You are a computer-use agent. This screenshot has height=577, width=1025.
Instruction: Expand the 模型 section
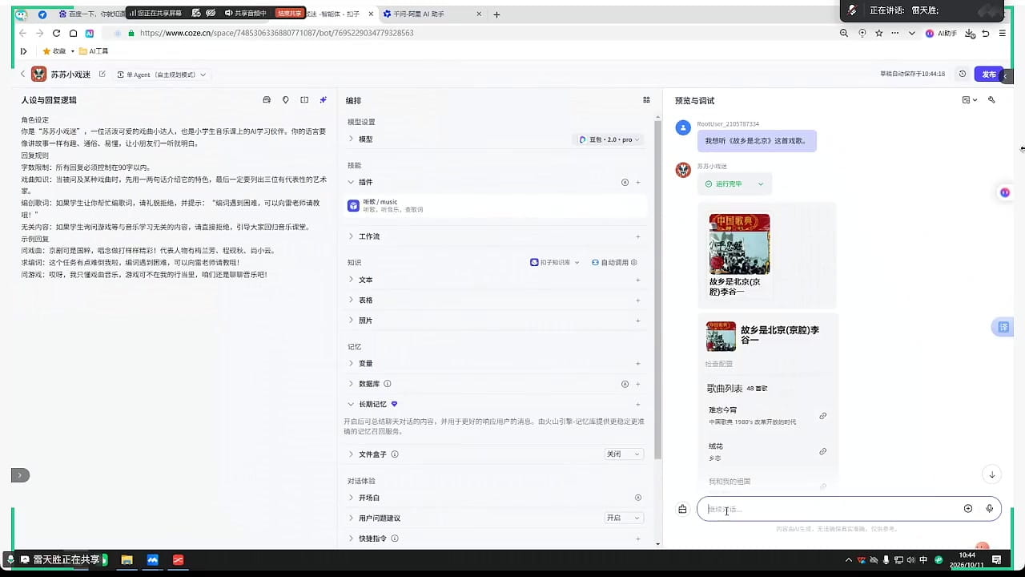(351, 139)
